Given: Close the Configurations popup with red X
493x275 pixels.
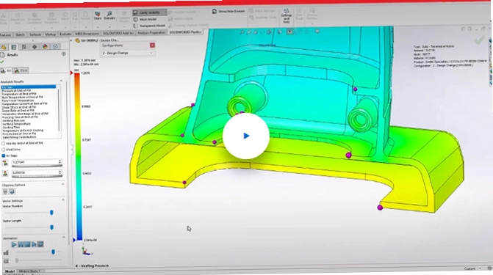Looking at the screenshot, I should coord(152,45).
